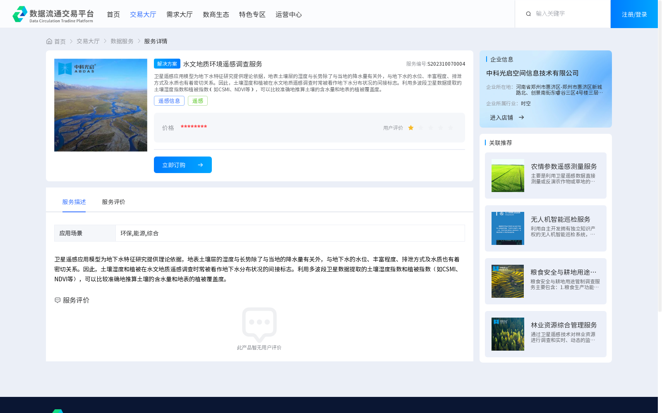Open 需求大厅 in the top navigation

[x=180, y=14]
